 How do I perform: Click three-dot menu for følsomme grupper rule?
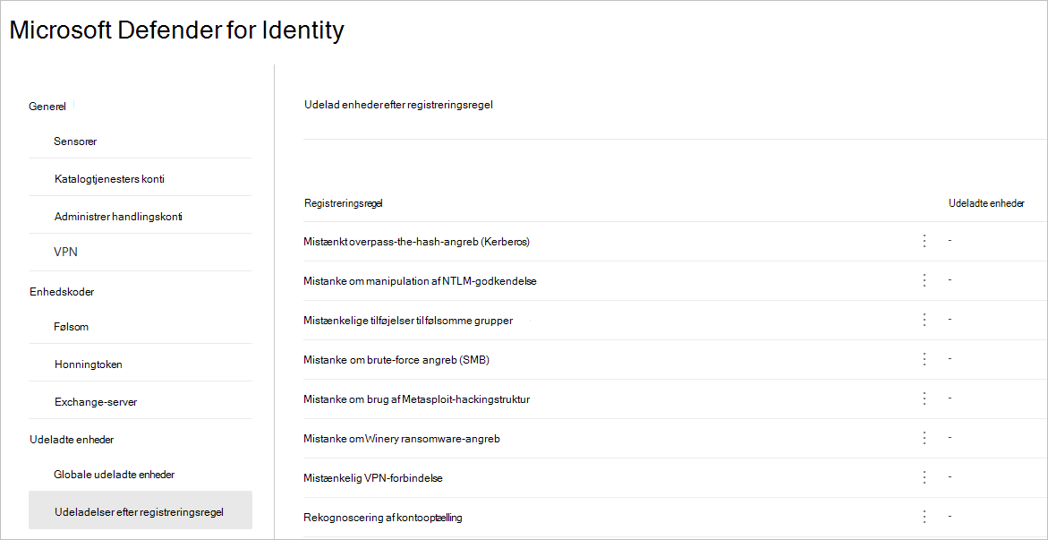924,320
